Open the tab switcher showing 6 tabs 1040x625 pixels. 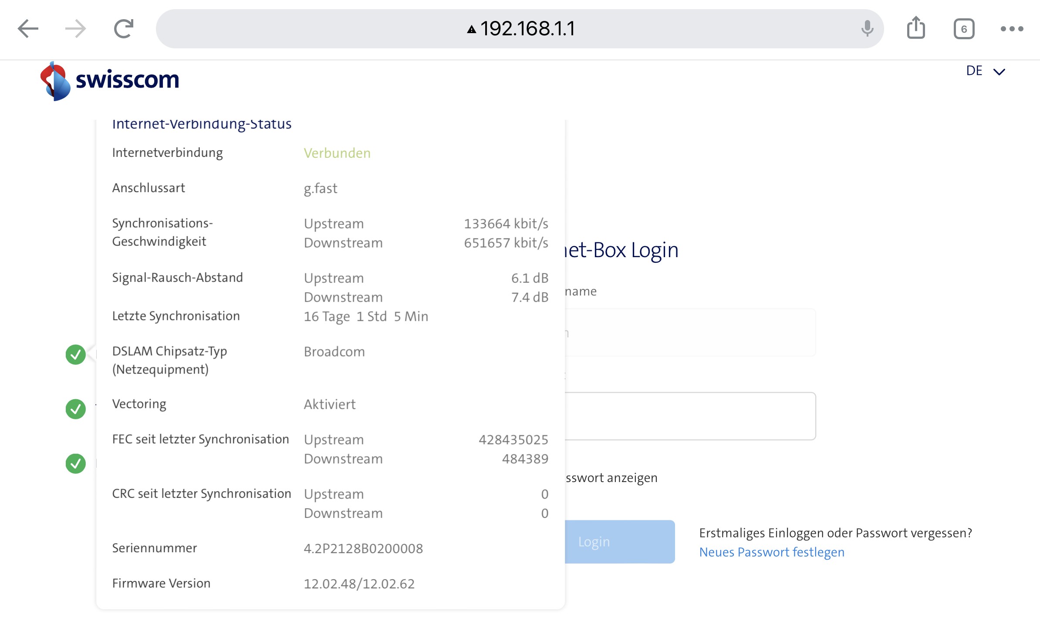click(964, 29)
